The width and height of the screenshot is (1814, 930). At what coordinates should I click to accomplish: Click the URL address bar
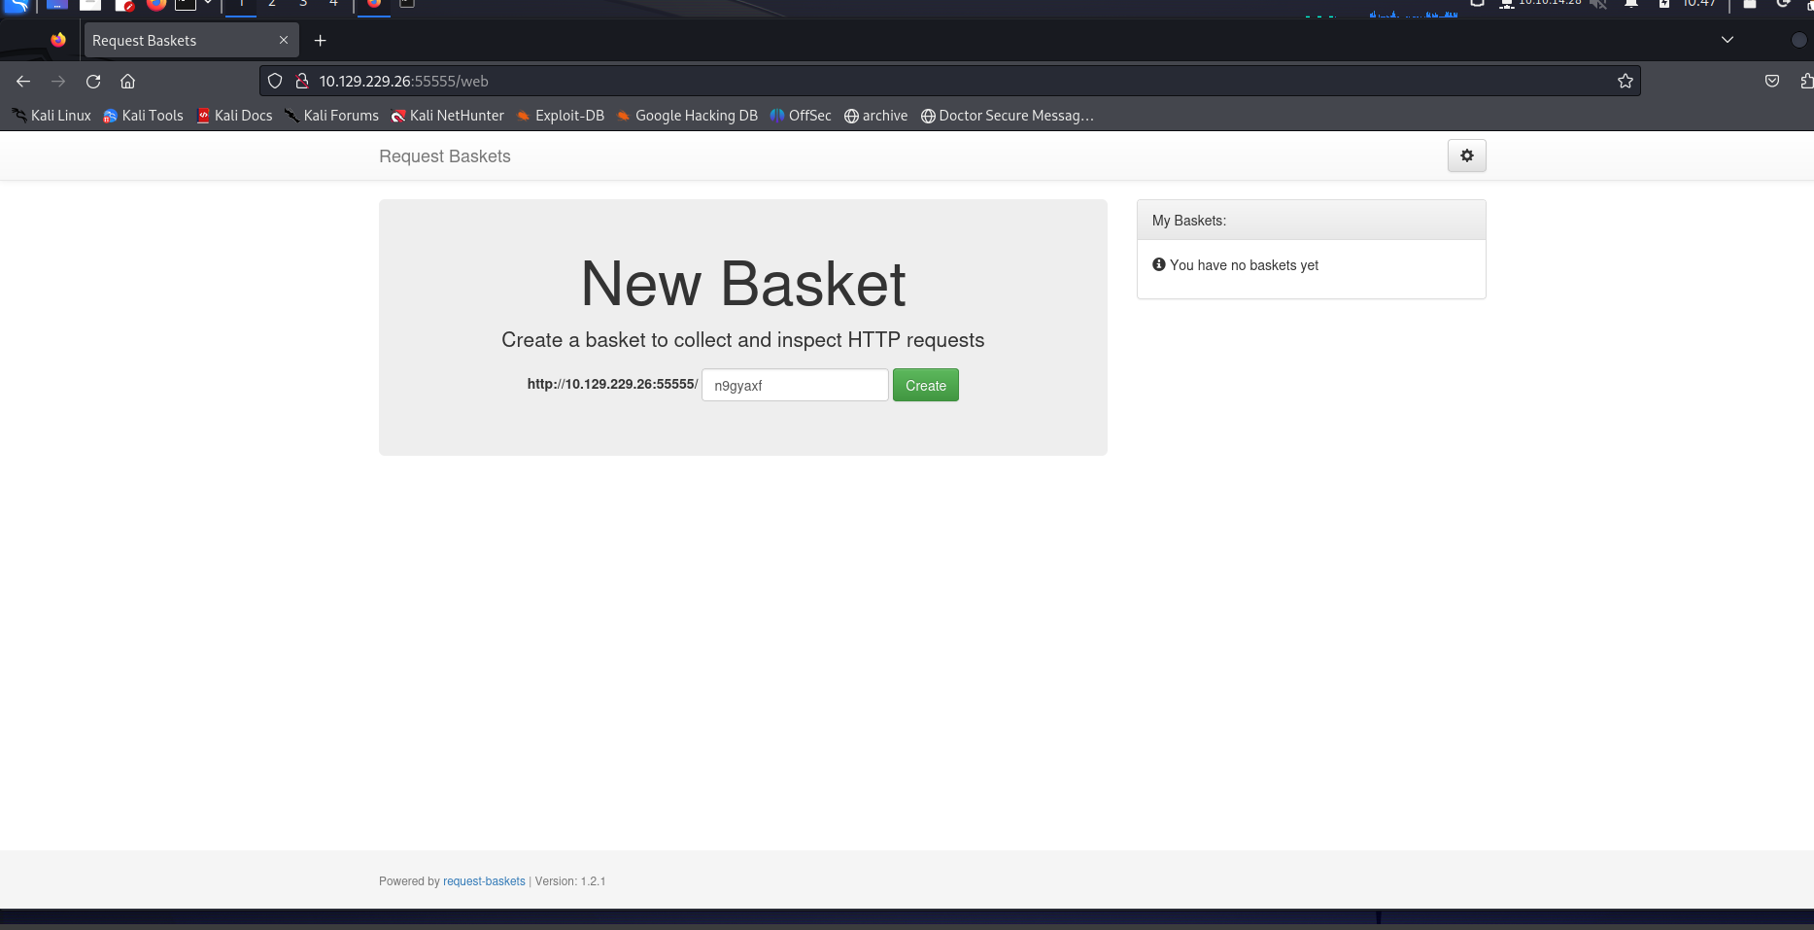(874, 82)
